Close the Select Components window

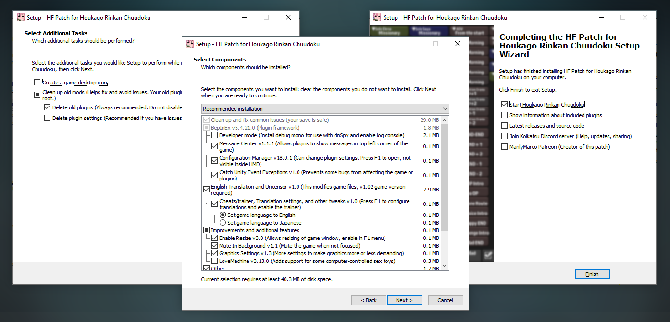coord(458,44)
